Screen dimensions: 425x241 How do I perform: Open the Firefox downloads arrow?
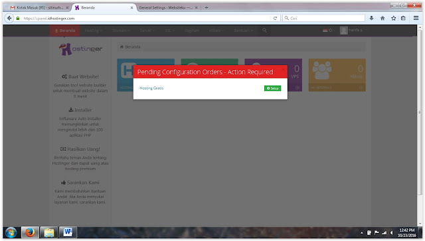coord(372,18)
